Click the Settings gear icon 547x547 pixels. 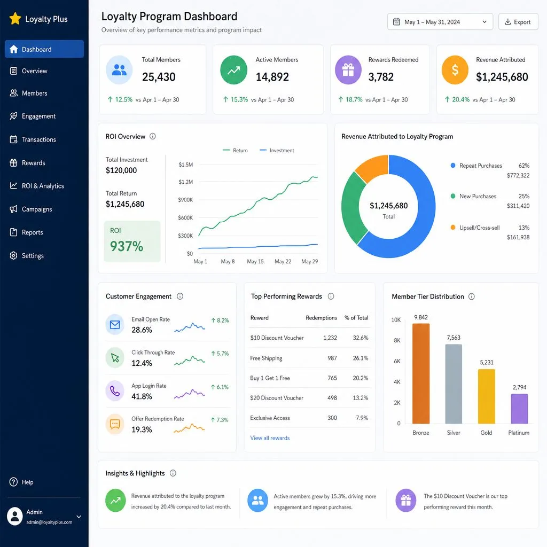pos(13,256)
